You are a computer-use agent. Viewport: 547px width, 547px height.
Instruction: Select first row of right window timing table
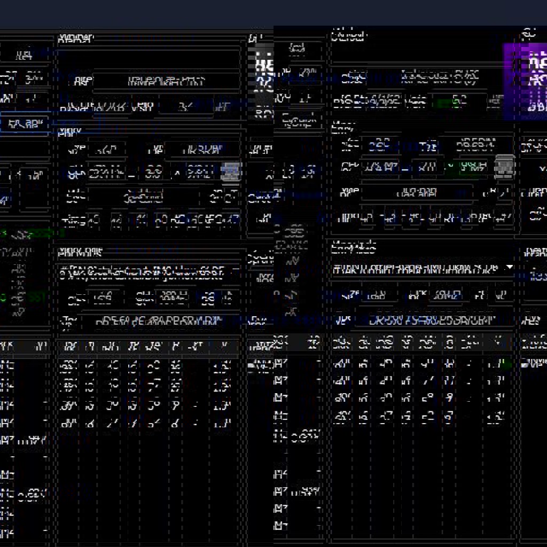coord(421,365)
